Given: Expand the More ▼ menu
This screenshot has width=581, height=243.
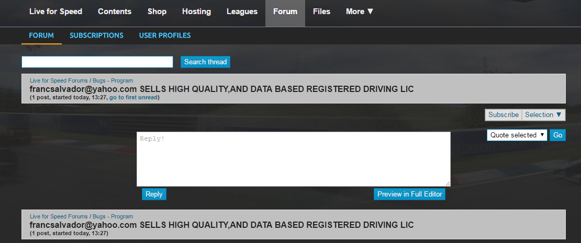Looking at the screenshot, I should coord(360,11).
